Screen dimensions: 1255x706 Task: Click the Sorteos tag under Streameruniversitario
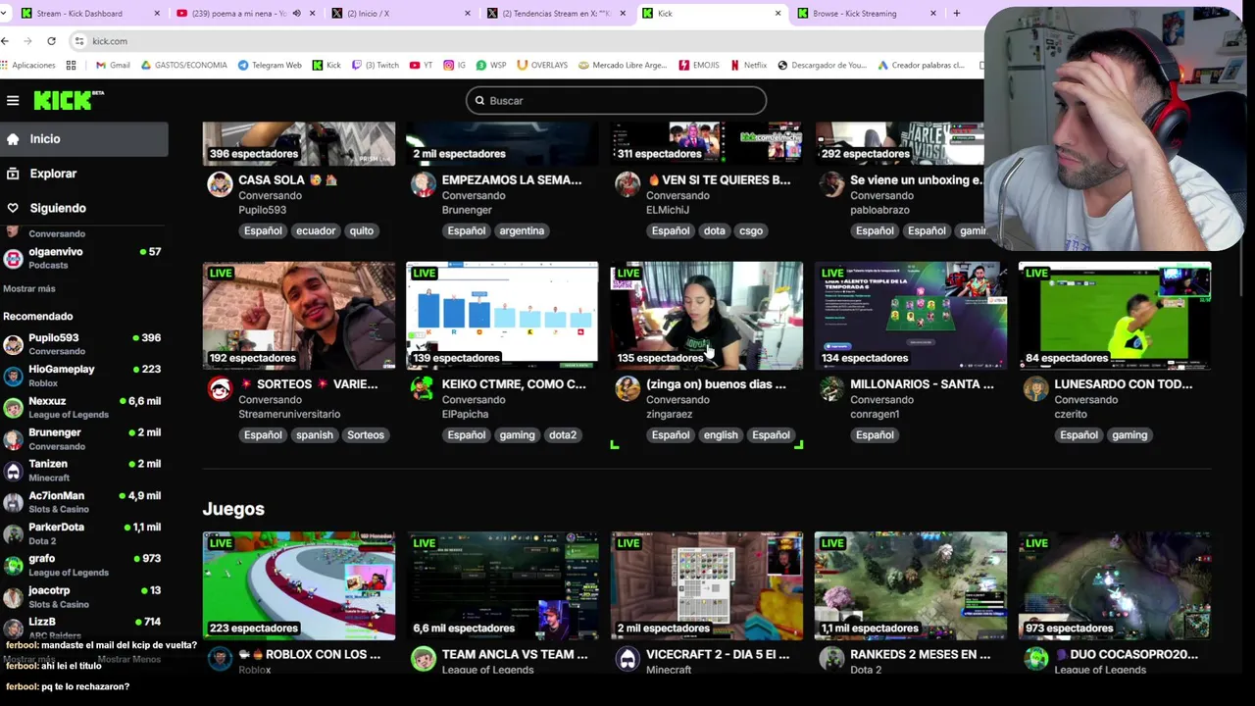tap(366, 434)
